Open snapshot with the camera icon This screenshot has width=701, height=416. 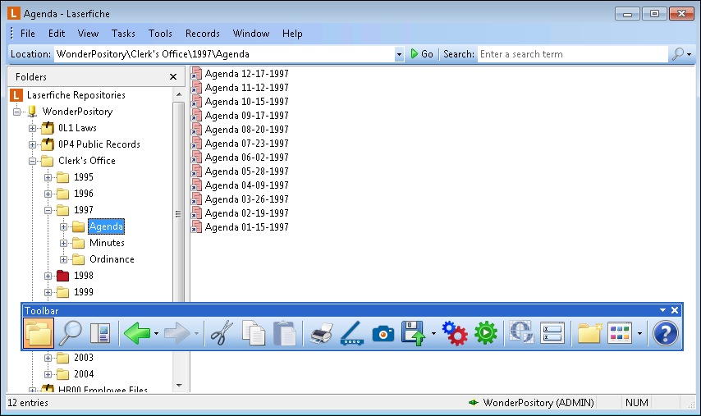[383, 333]
